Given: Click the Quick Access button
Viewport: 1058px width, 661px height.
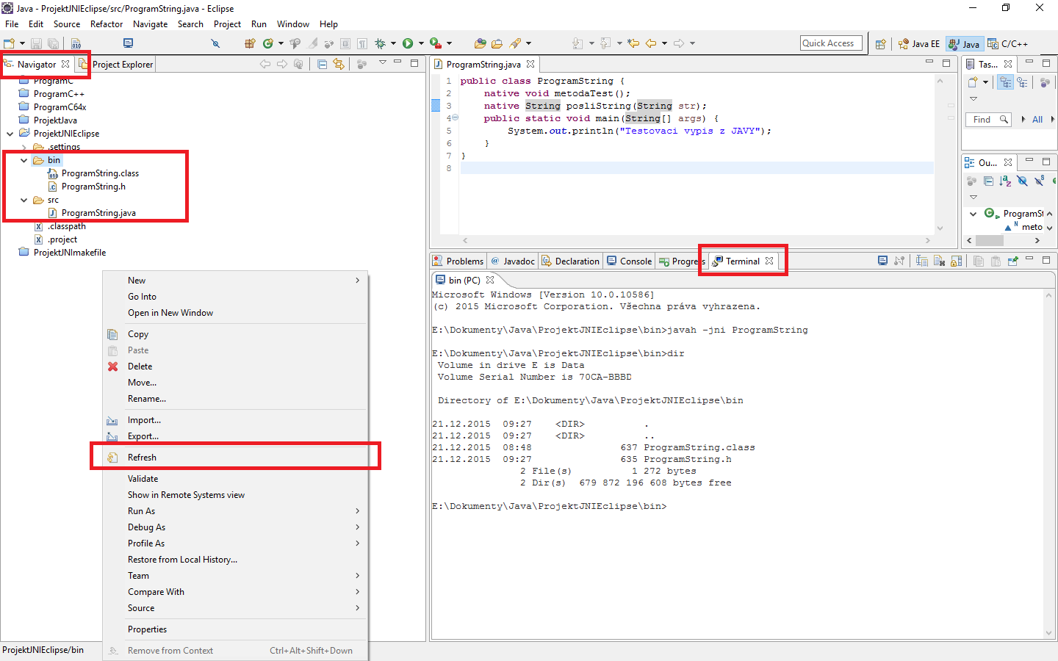Looking at the screenshot, I should [831, 43].
